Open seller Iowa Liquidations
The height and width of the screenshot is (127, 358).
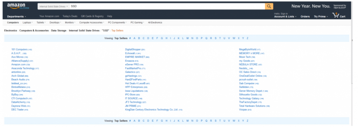pyautogui.click(x=134, y=91)
